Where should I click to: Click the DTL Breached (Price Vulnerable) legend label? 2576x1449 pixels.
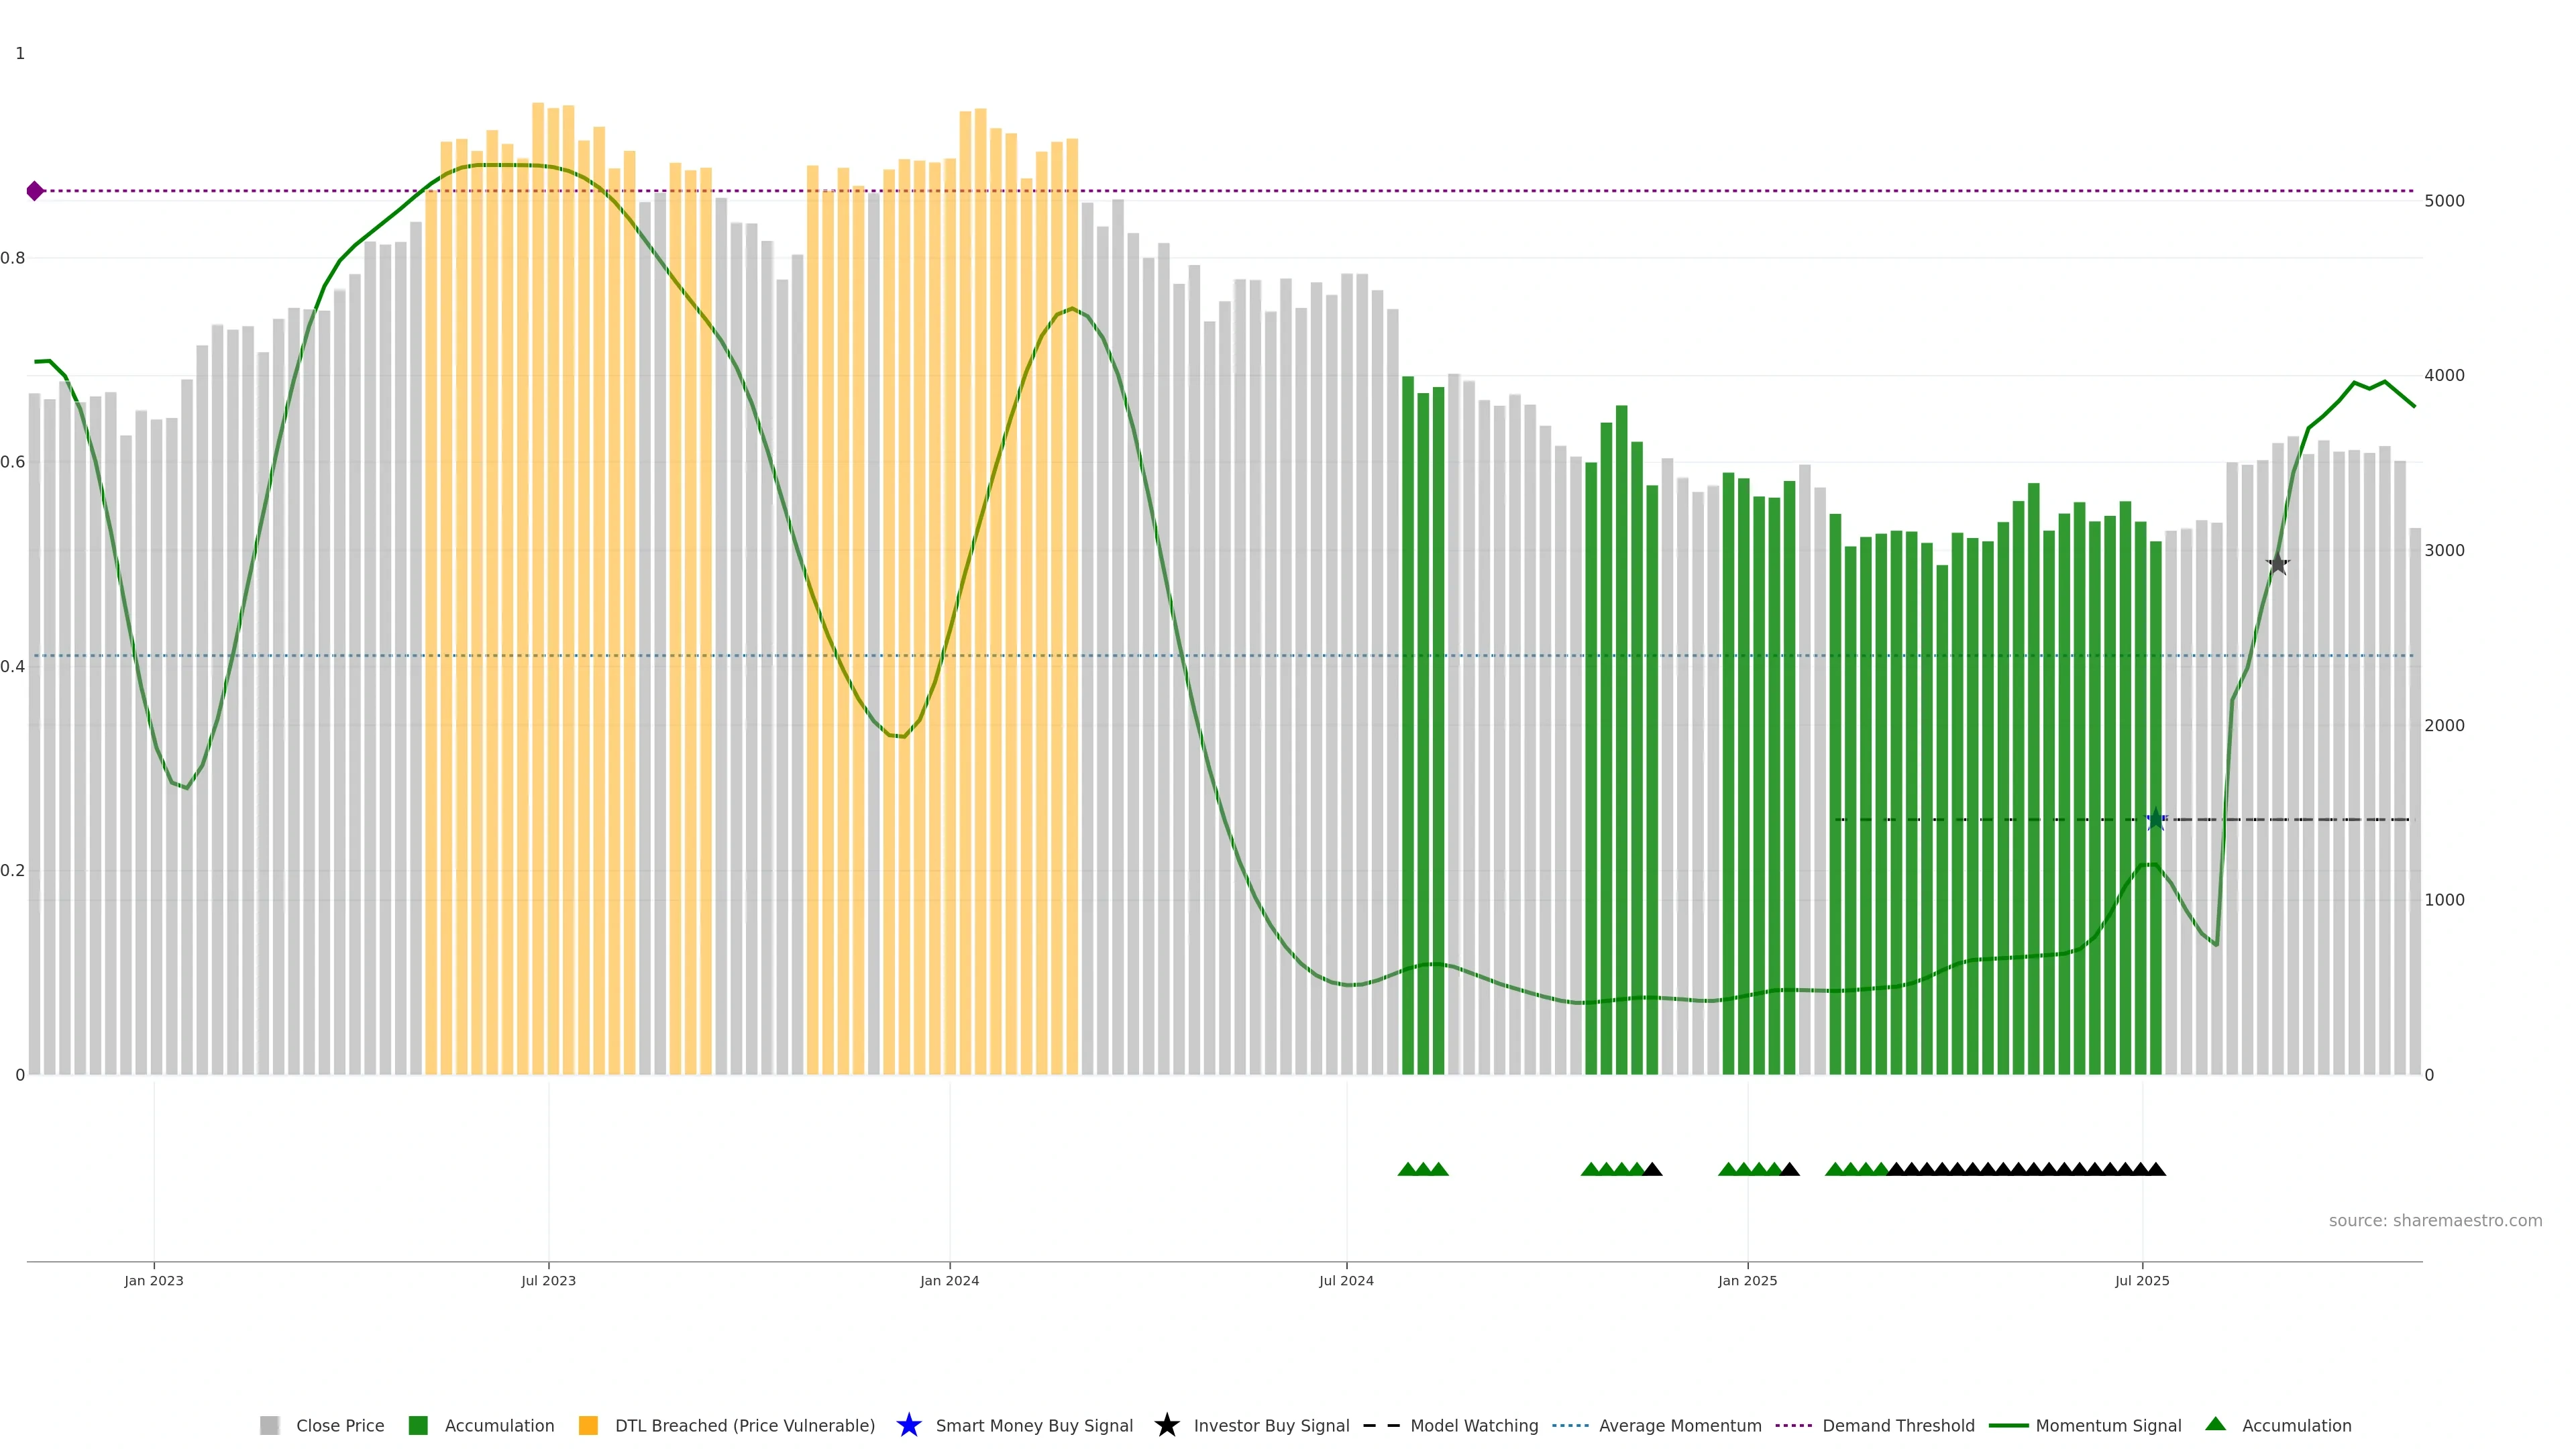click(x=744, y=1425)
